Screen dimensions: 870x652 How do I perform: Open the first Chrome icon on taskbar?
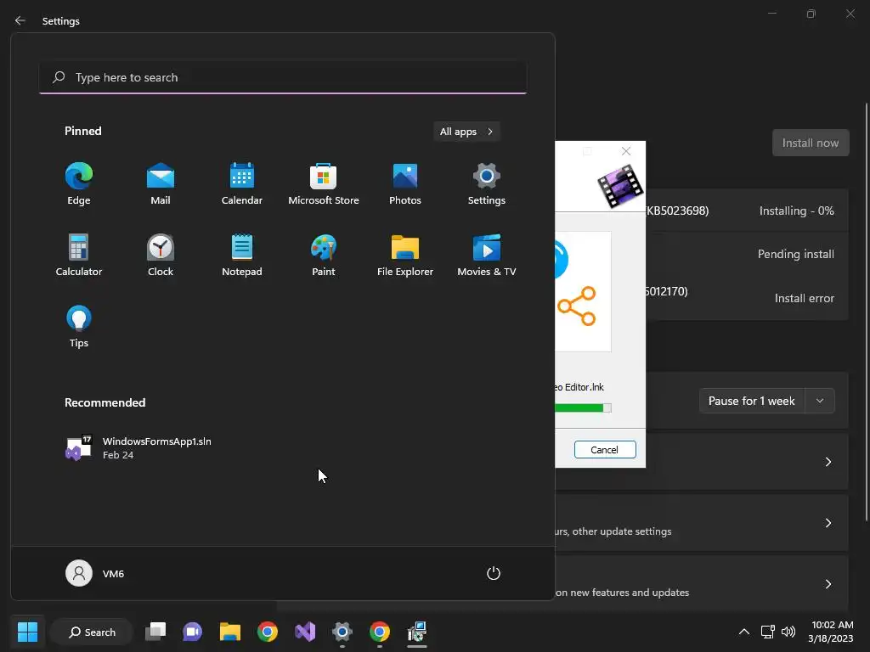pos(268,632)
